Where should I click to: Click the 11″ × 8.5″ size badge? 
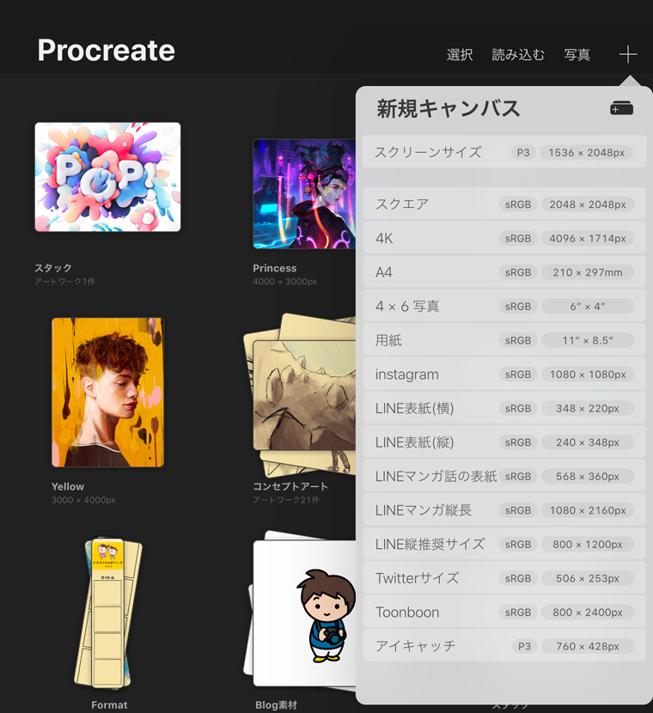[588, 340]
